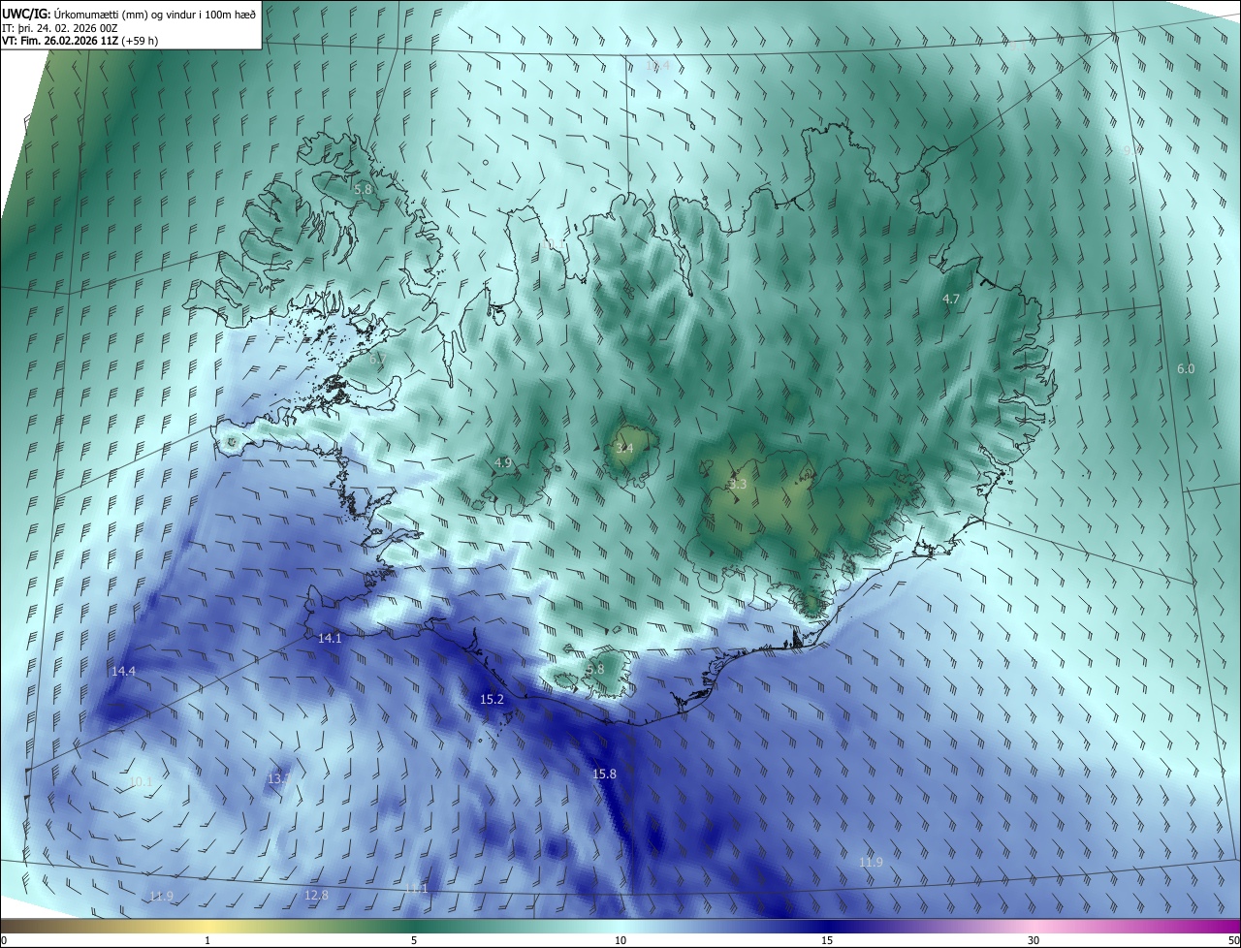Click the 5 tick on the color scale

click(x=414, y=940)
